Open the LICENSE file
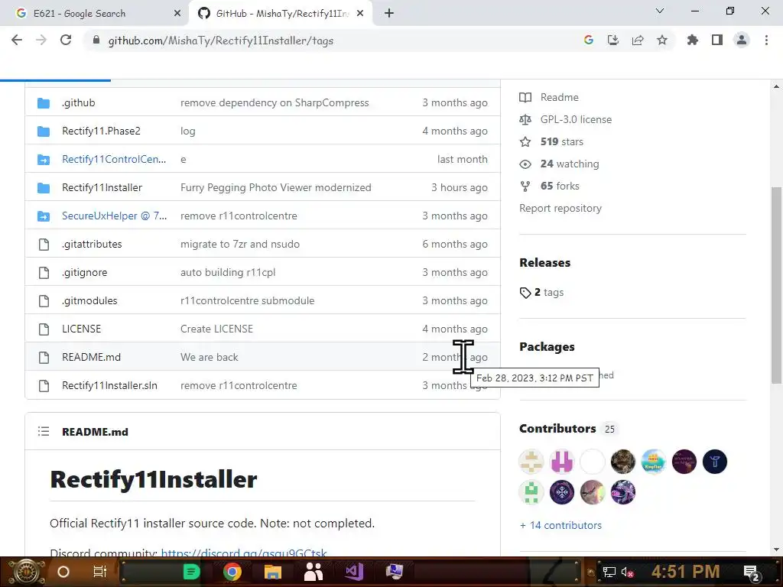 [81, 329]
